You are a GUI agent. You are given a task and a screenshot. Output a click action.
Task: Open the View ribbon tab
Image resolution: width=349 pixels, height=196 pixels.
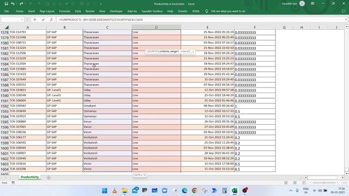tap(102, 11)
